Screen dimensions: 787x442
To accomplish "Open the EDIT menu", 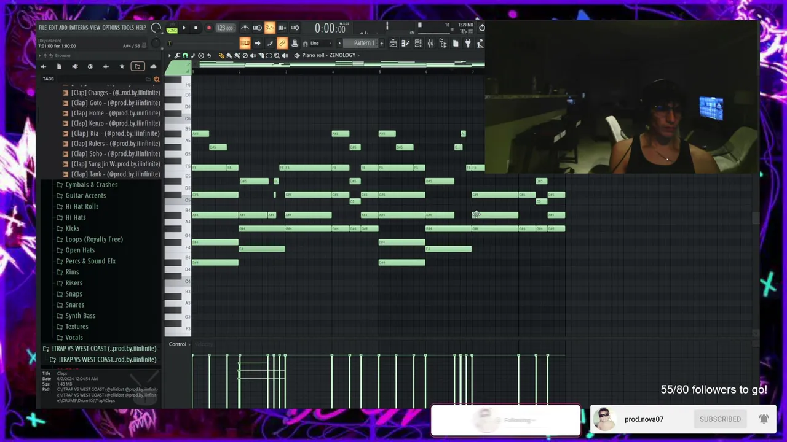I will point(53,28).
